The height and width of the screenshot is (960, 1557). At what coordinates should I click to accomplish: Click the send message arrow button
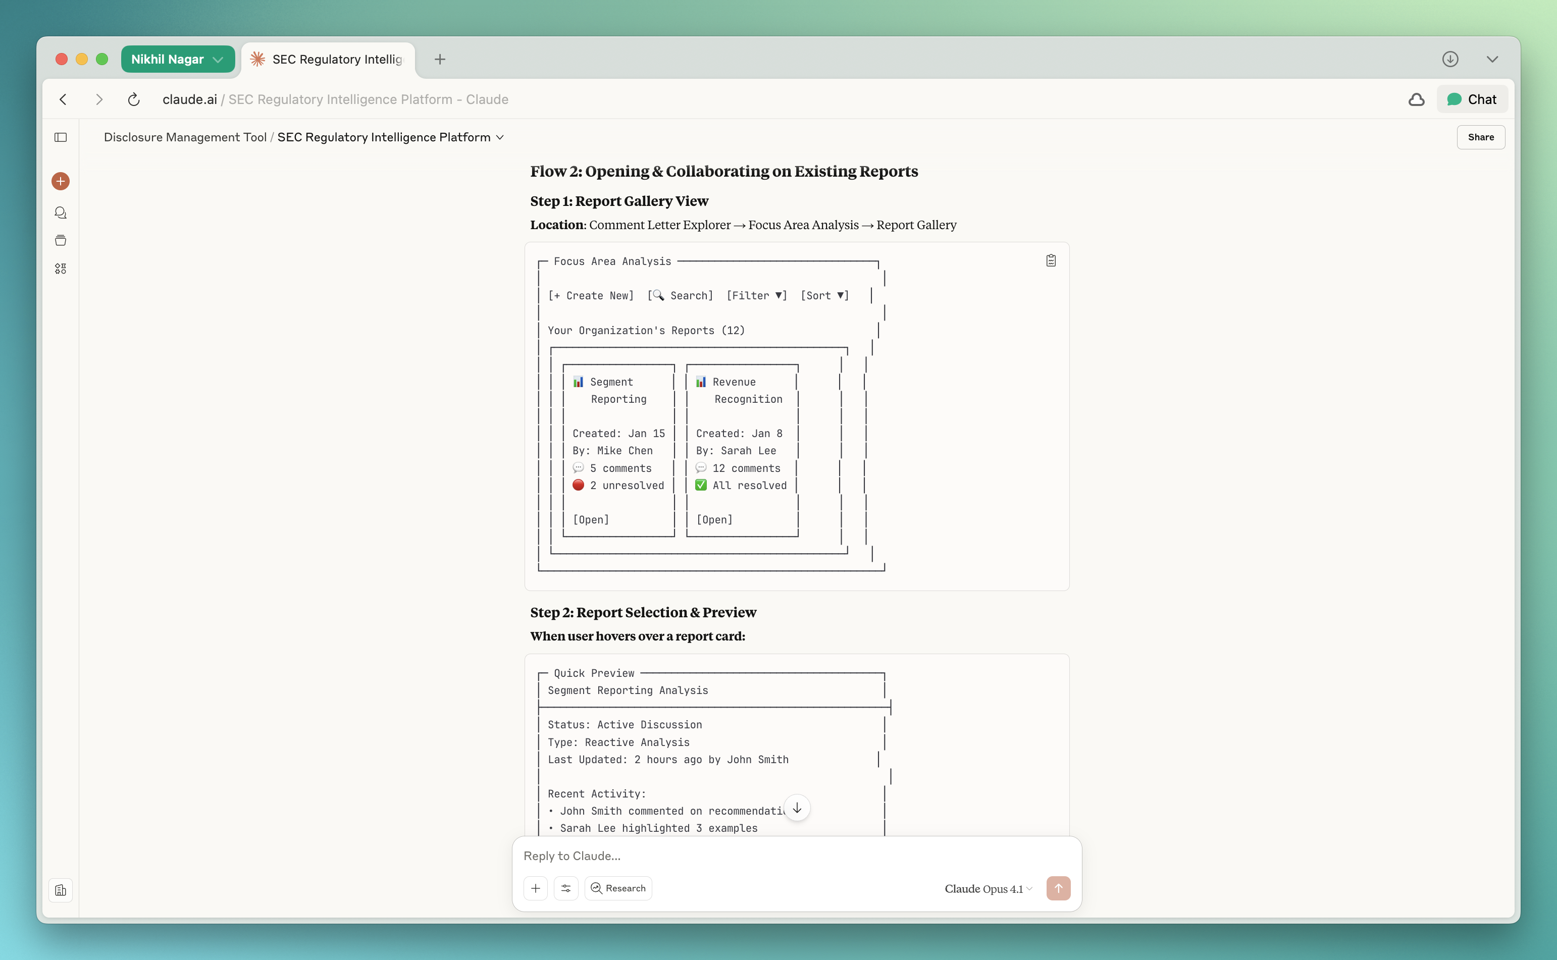pyautogui.click(x=1058, y=888)
